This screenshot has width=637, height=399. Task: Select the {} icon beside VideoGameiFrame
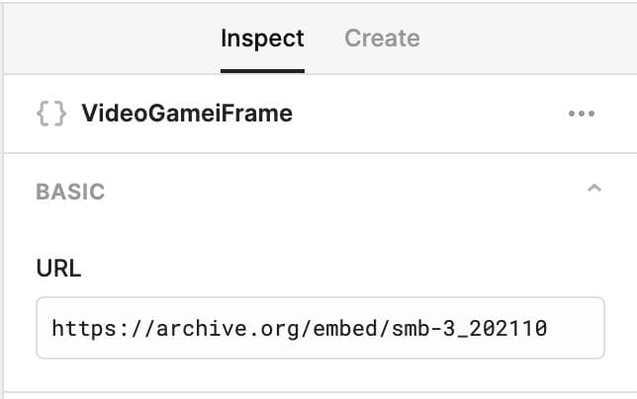tap(51, 114)
